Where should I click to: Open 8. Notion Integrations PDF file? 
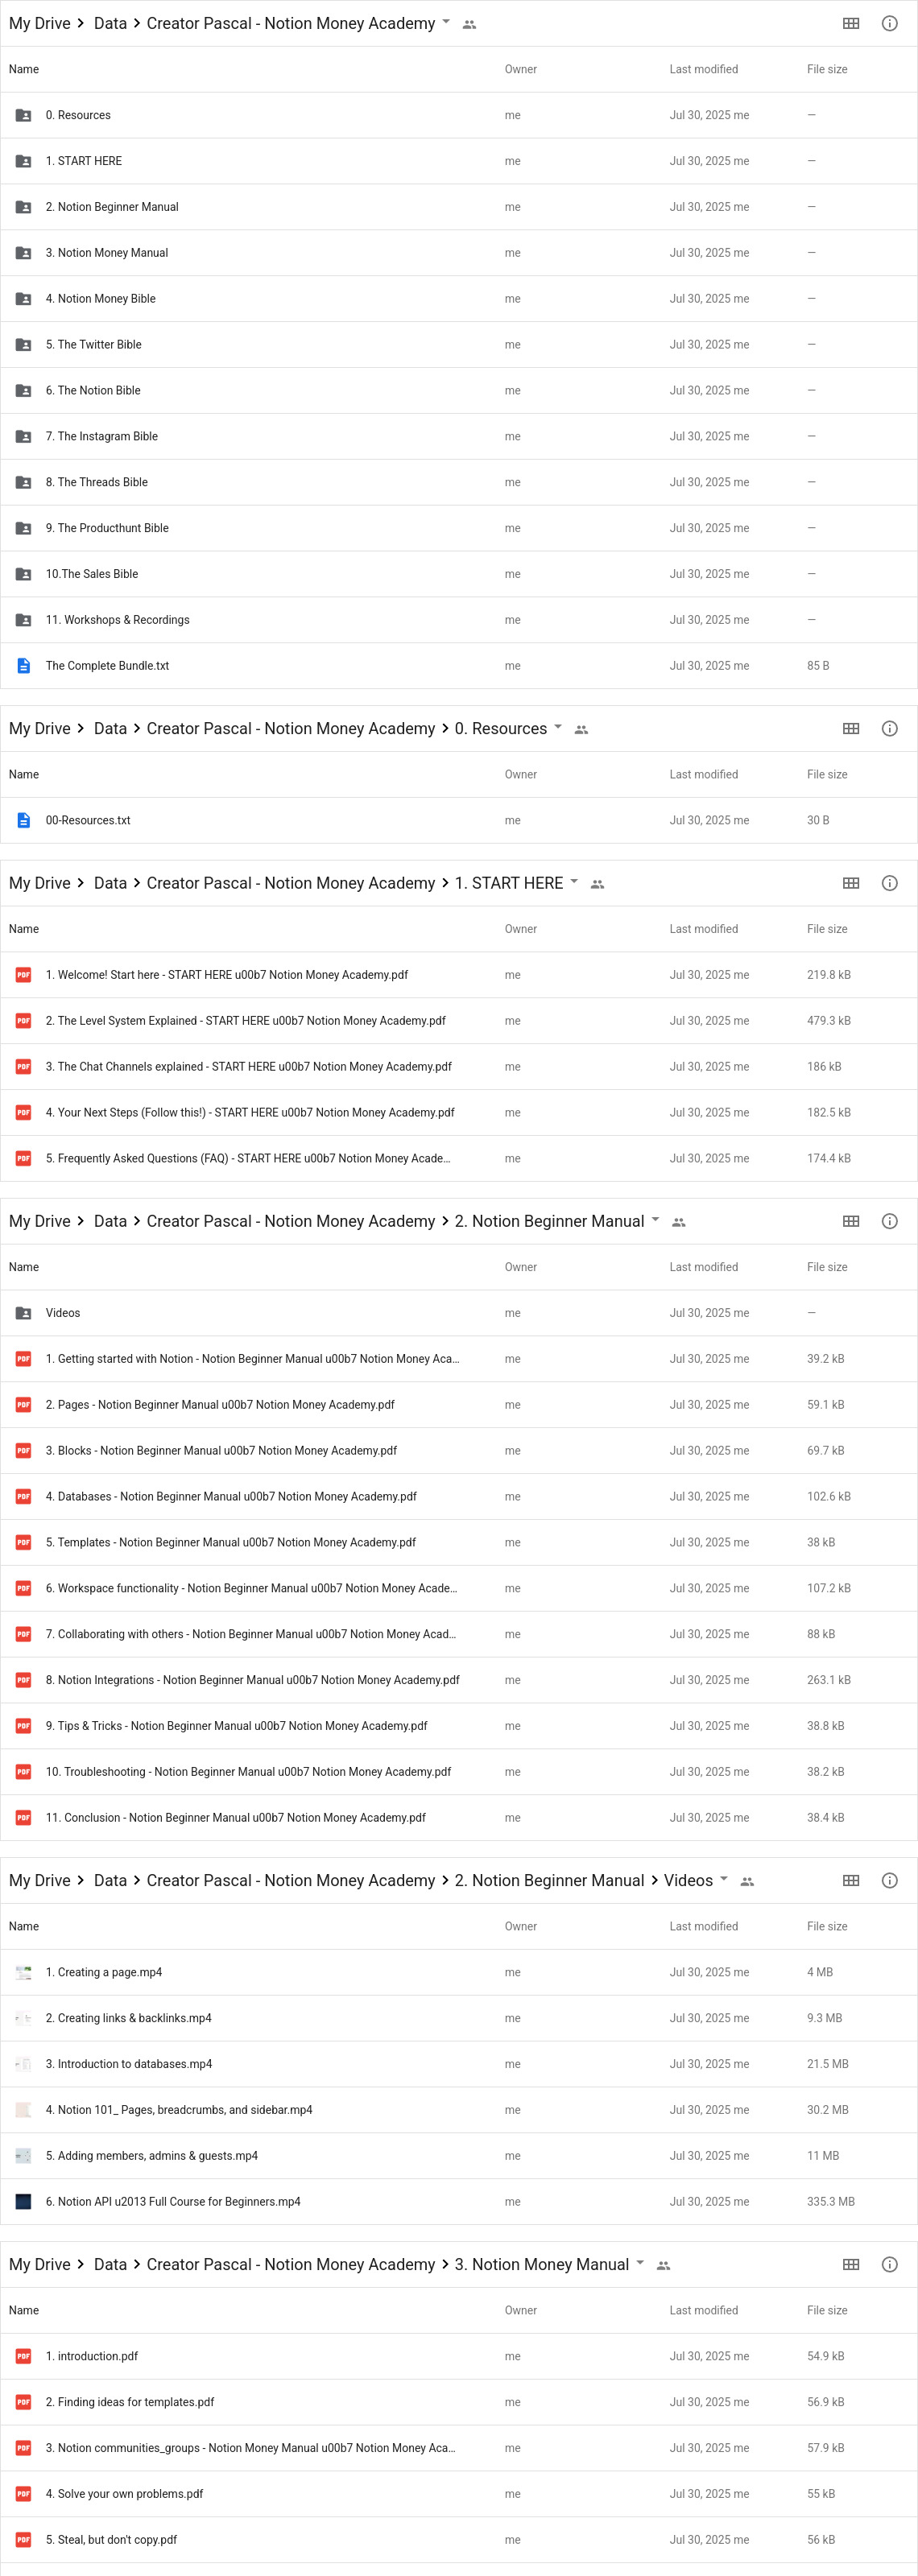252,1681
